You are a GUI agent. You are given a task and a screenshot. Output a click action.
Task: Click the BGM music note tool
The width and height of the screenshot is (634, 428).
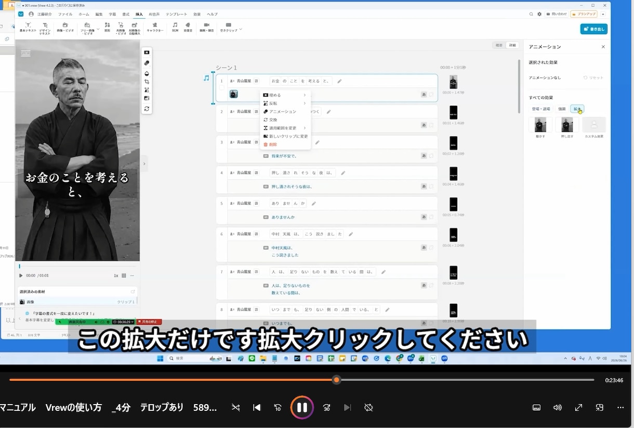coord(175,27)
